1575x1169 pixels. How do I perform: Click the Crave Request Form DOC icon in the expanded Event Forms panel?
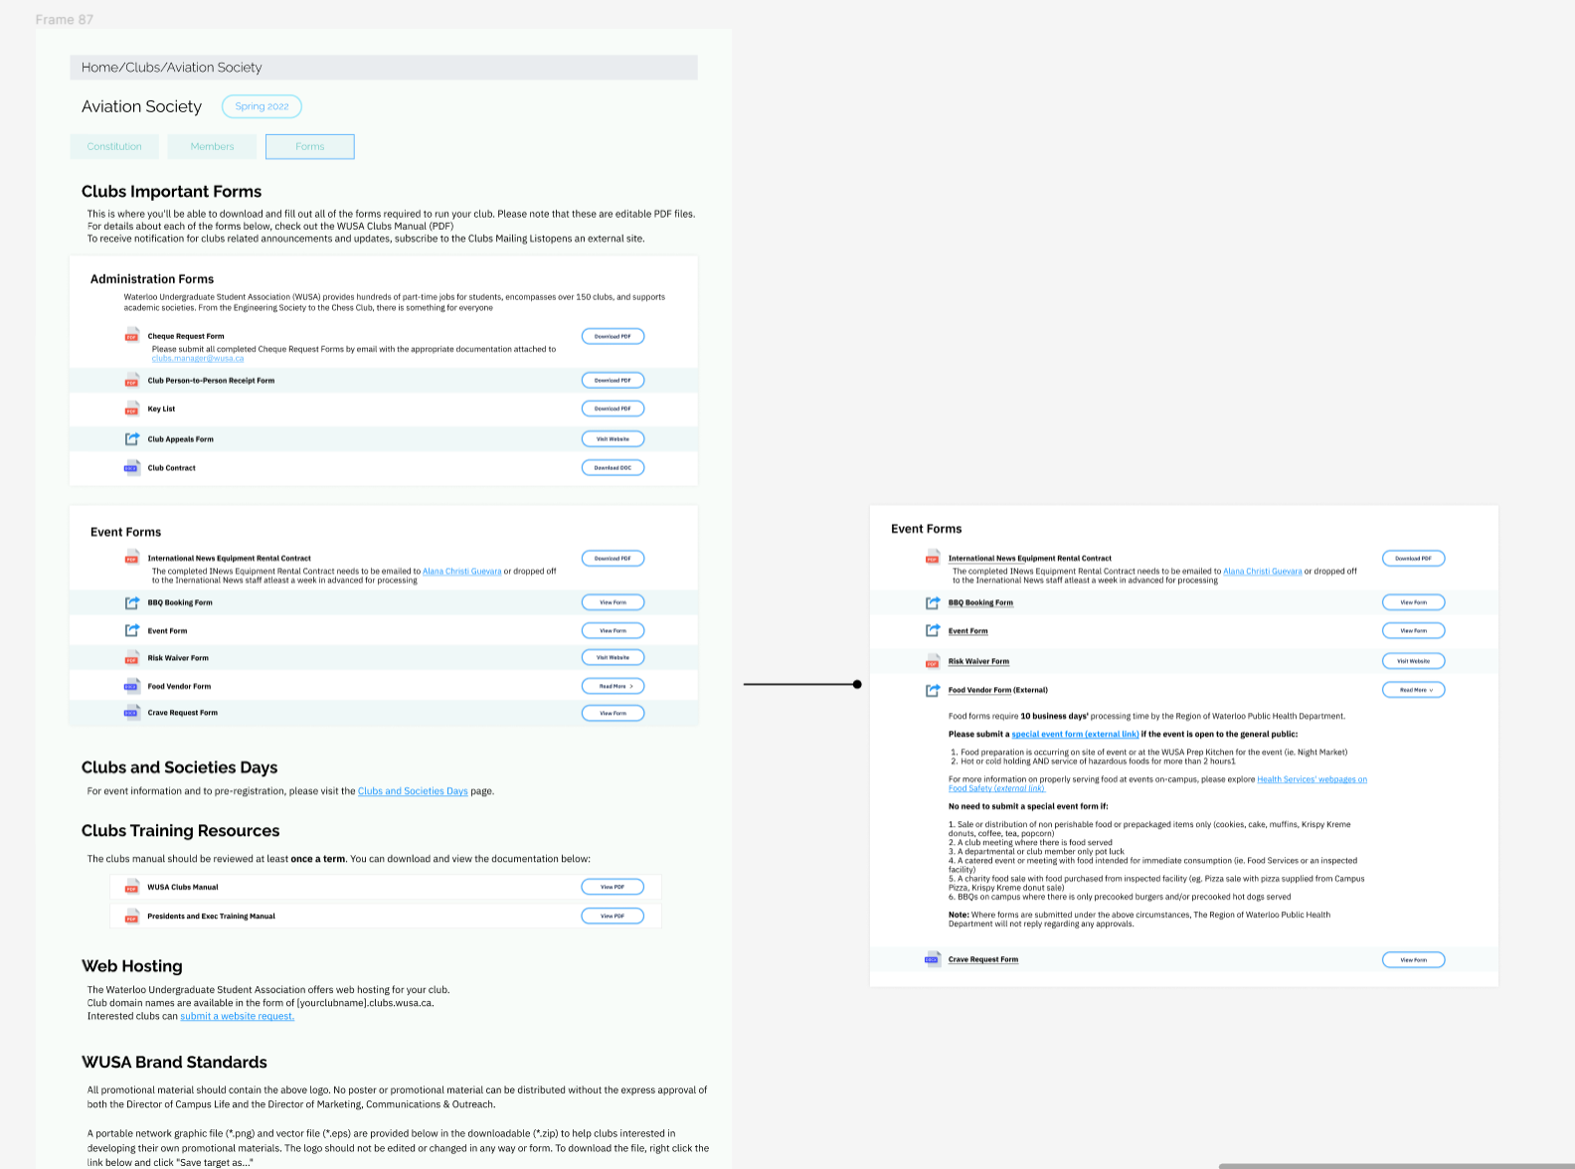tap(932, 959)
